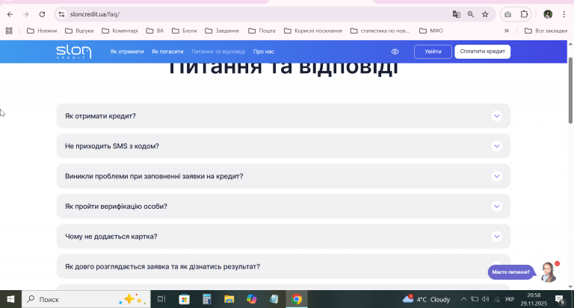Open Calculator from the taskbar
Viewport: 574px width, 308px height.
click(207, 299)
